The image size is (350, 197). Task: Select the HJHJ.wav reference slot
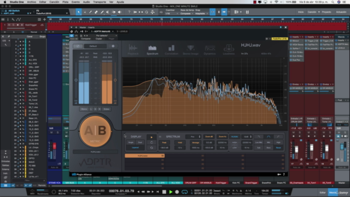click(x=144, y=155)
